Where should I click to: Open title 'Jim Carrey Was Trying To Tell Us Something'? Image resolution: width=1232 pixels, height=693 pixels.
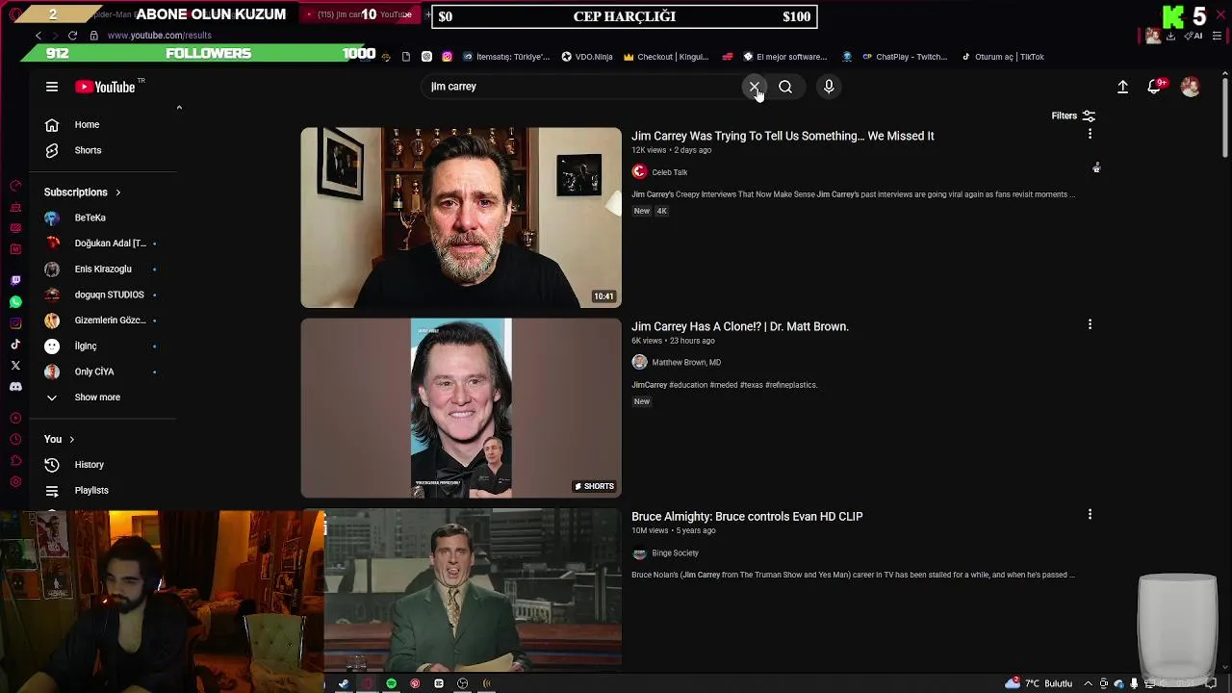point(783,136)
